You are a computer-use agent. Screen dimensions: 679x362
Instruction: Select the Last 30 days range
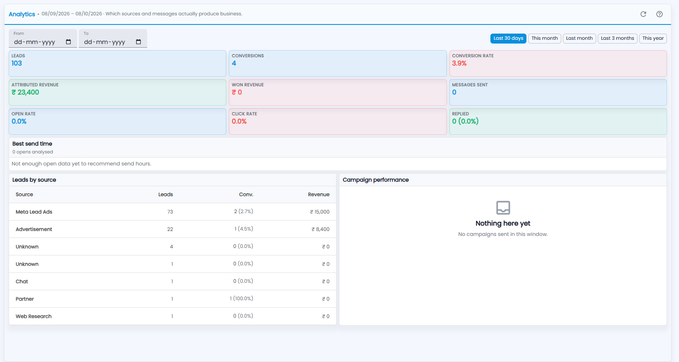508,39
